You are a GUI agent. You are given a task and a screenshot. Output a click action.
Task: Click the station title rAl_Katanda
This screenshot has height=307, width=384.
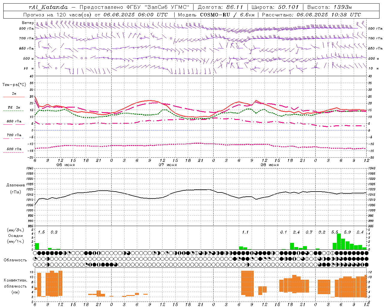click(48, 7)
